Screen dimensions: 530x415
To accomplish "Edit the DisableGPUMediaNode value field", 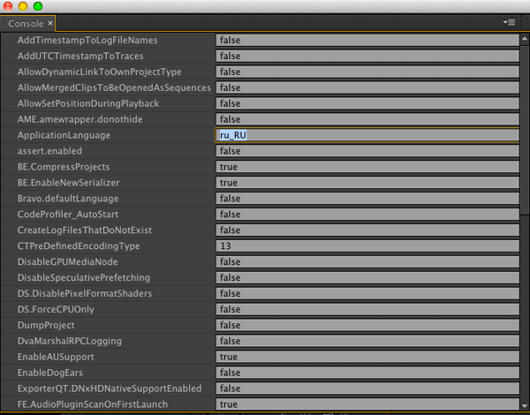I will click(x=367, y=262).
